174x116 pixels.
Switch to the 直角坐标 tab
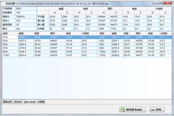click(x=8, y=102)
